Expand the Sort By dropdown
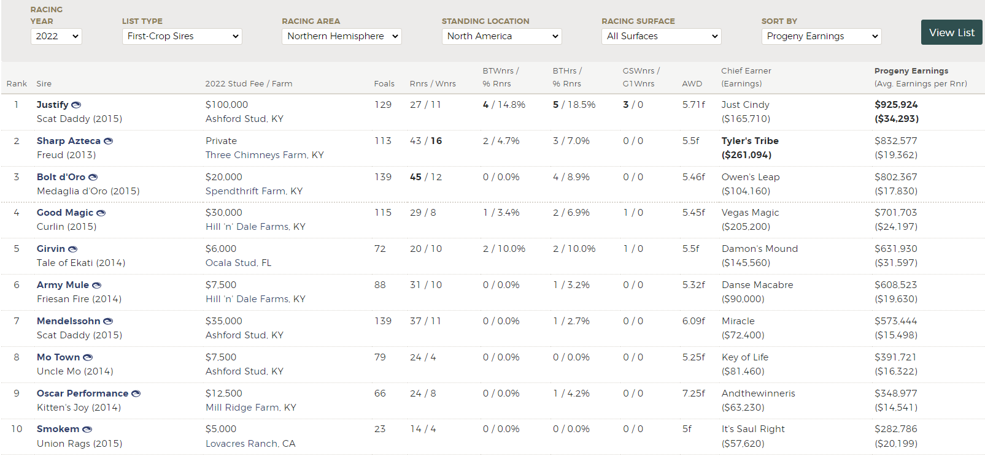This screenshot has width=985, height=456. pos(821,36)
